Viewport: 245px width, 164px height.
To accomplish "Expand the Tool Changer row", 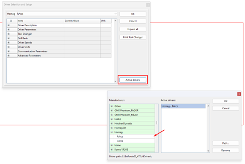I will 8,34.
